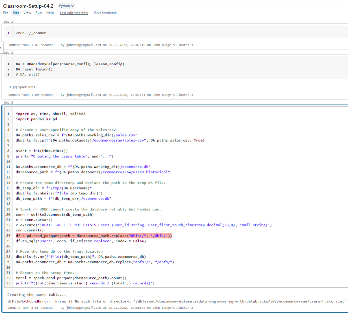Open the Edit menu
This screenshot has width=348, height=314.
click(x=16, y=13)
